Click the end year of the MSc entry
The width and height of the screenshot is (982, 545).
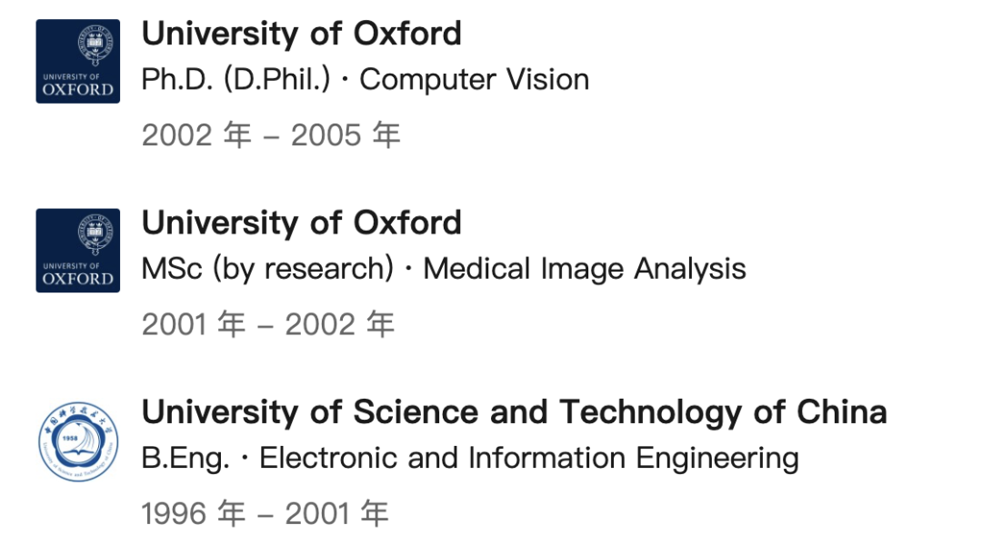coord(340,324)
